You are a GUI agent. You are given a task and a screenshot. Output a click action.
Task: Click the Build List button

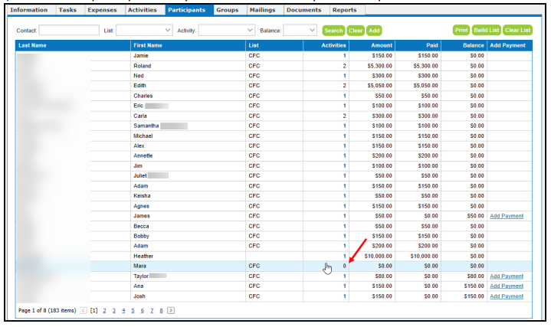pos(487,30)
